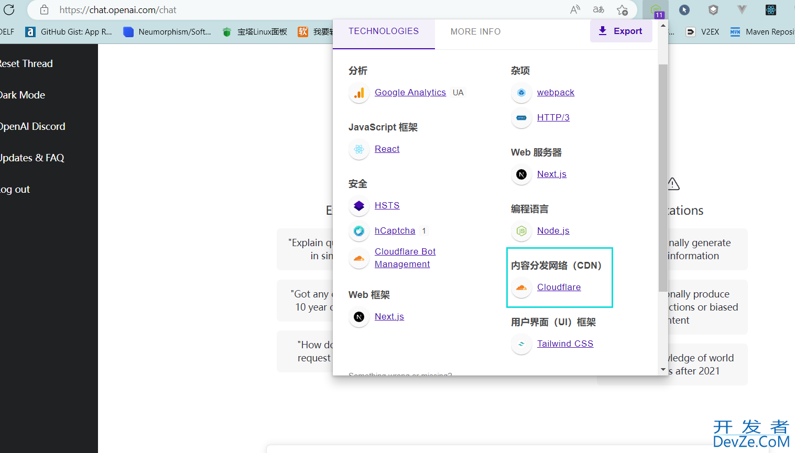
Task: Open Updates & FAQ in the sidebar
Action: (x=31, y=158)
